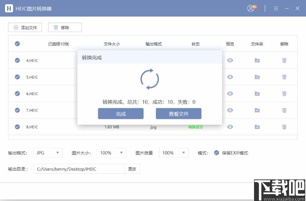
Task: Close the HEIC converter window
Action: (298, 8)
